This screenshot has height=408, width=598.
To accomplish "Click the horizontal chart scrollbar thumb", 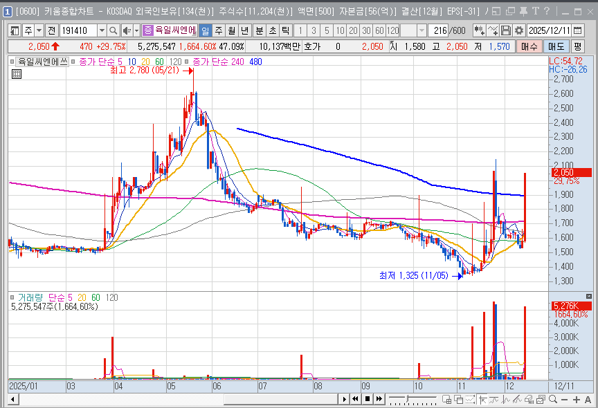I will coord(281,399).
